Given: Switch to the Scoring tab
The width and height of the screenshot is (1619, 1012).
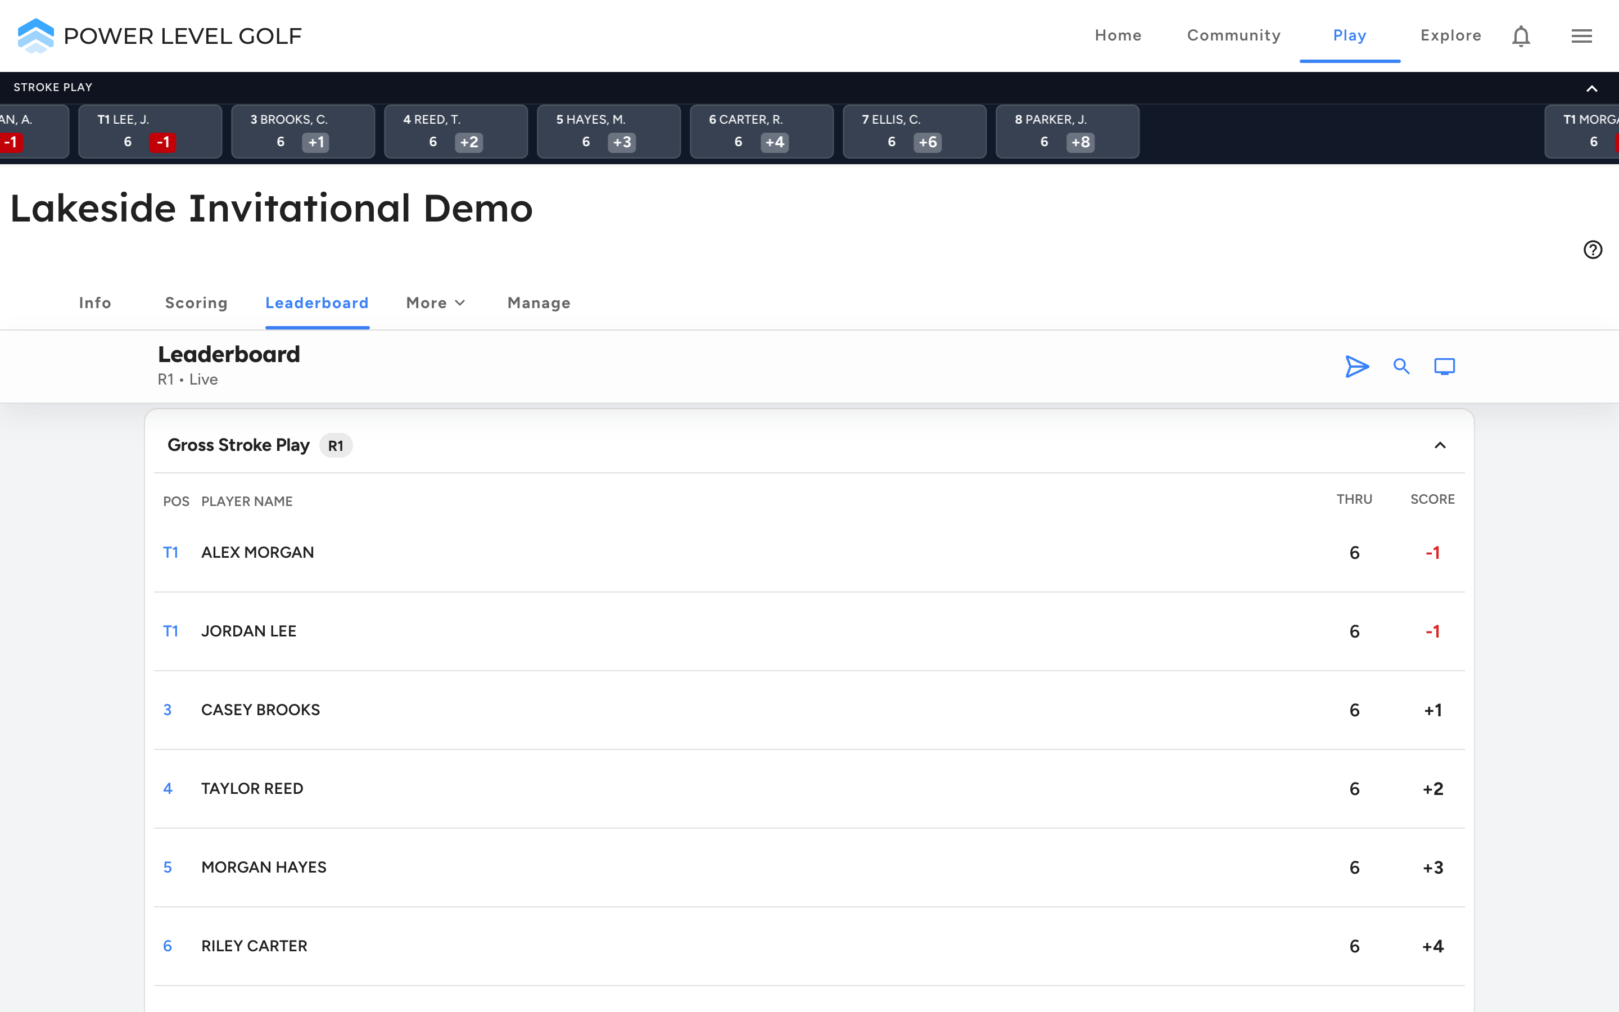Looking at the screenshot, I should [196, 303].
